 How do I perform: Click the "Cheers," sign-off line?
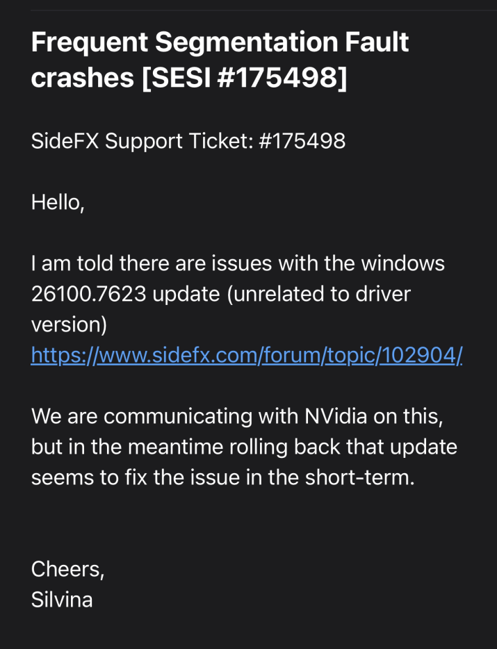pyautogui.click(x=67, y=569)
